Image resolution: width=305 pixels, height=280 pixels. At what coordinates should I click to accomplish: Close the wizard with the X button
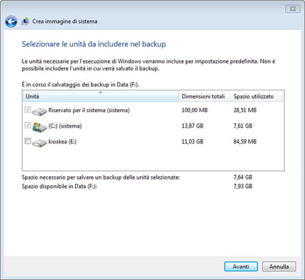point(293,9)
